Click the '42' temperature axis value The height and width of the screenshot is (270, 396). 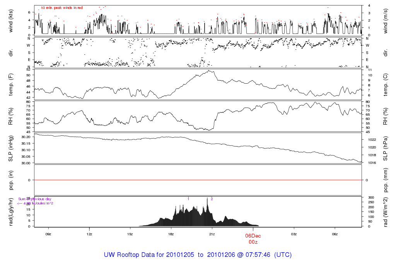coord(28,98)
